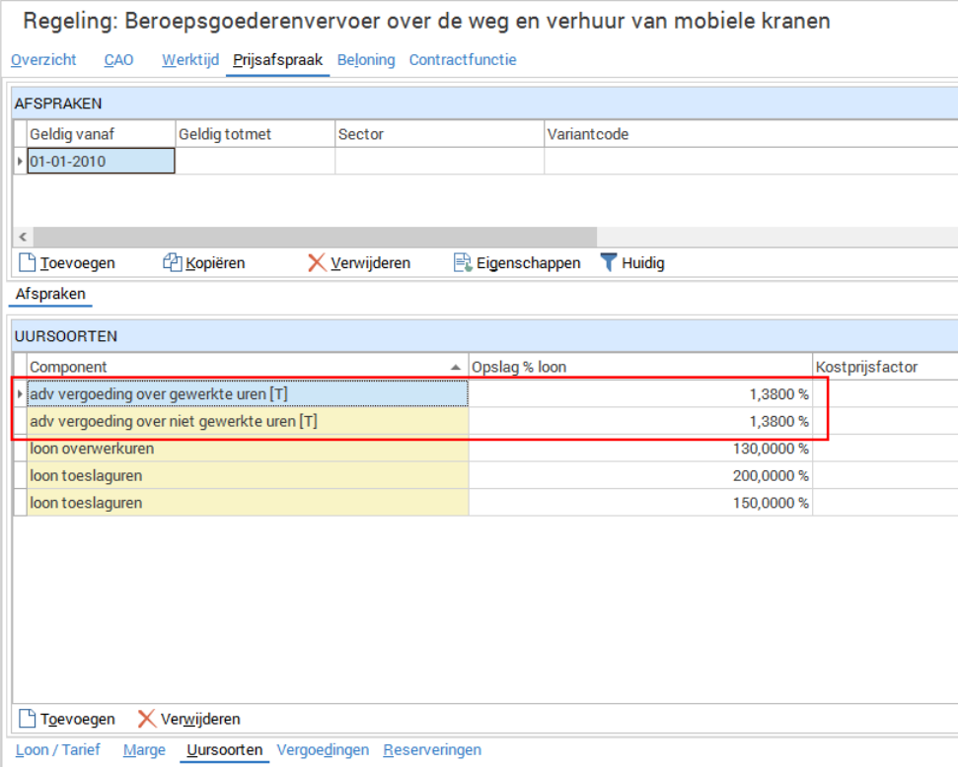This screenshot has height=767, width=958.
Task: Click the Toevoegen icon in Afspraken toolbar
Action: [28, 263]
